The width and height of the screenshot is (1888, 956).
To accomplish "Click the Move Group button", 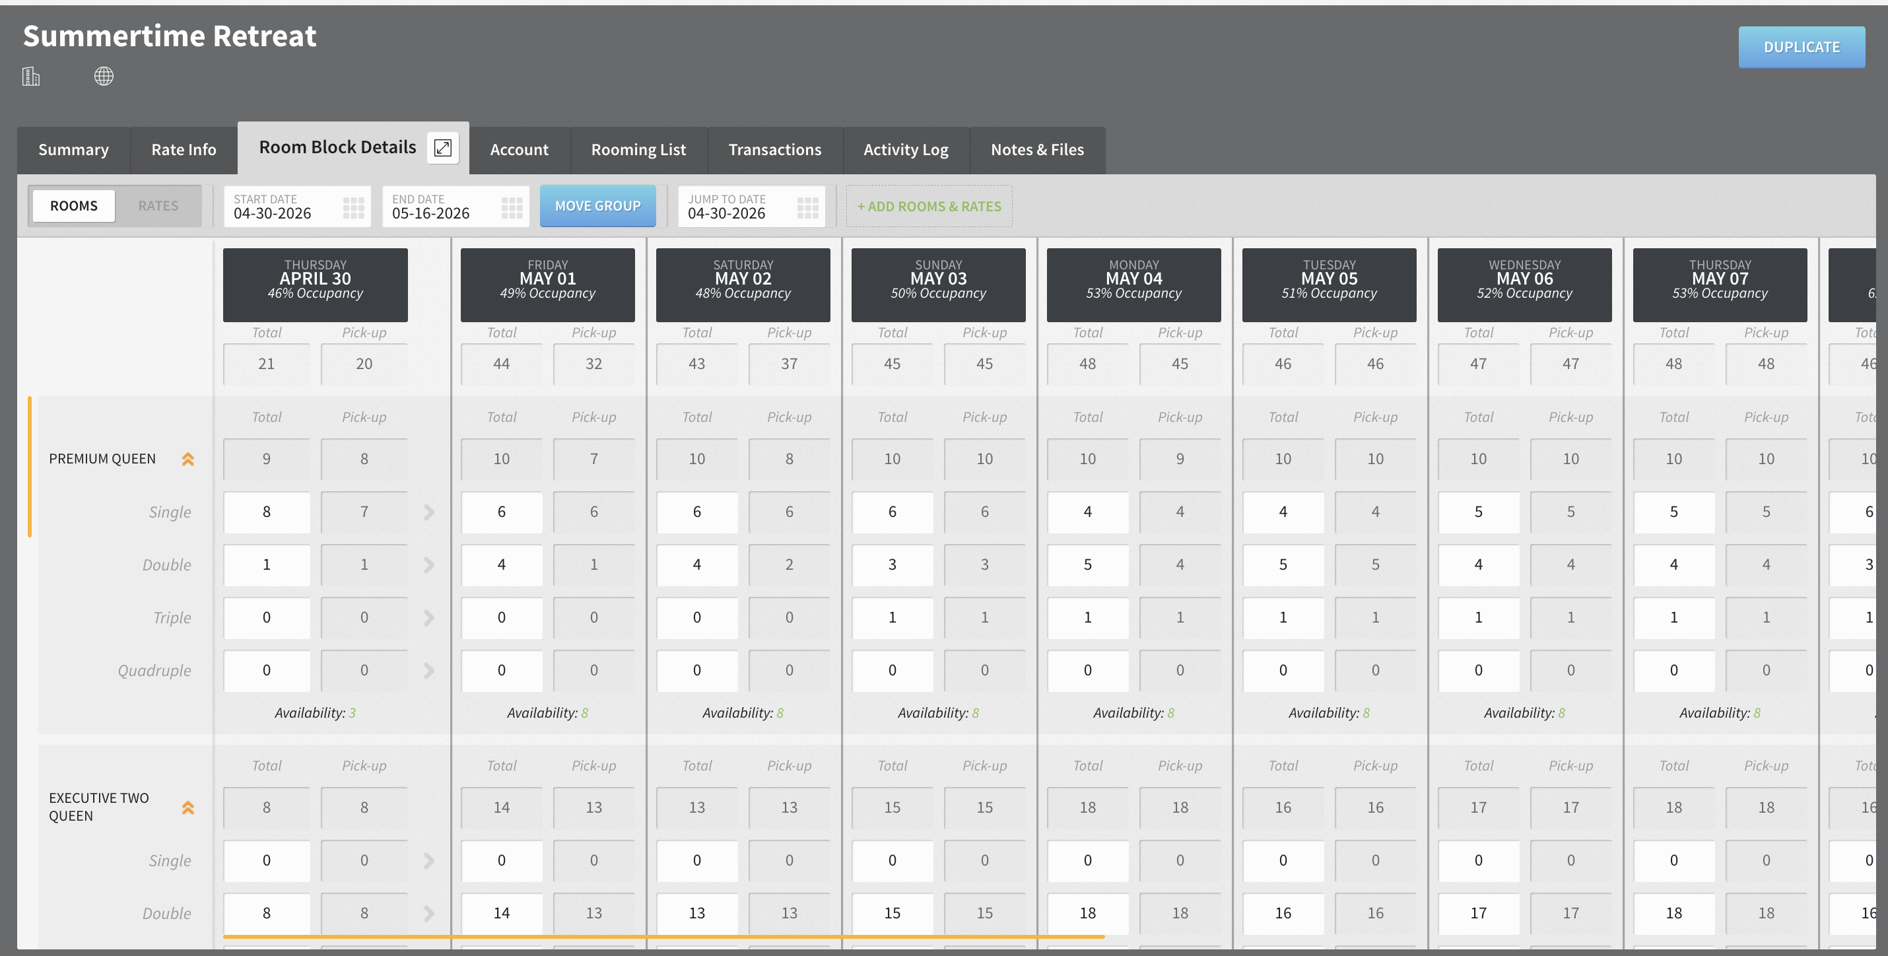I will (597, 206).
